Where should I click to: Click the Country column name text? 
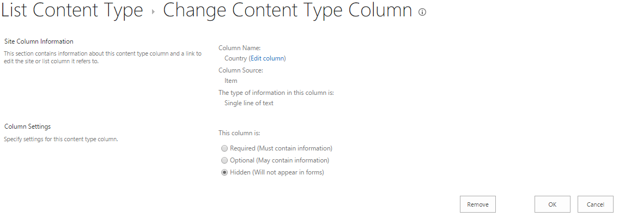[x=235, y=58]
